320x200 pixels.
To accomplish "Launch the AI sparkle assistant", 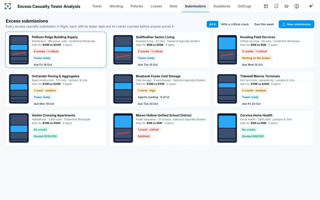I will (x=311, y=6).
